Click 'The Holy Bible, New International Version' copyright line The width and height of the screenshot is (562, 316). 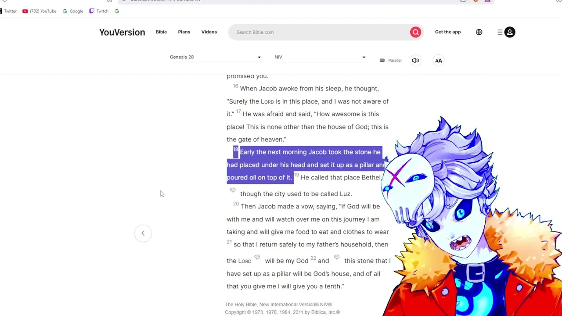tap(278, 305)
